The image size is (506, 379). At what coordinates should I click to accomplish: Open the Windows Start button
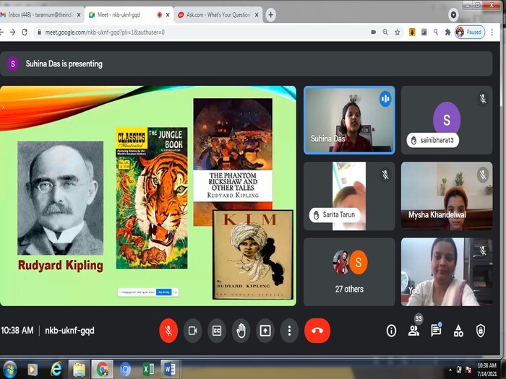click(x=9, y=370)
